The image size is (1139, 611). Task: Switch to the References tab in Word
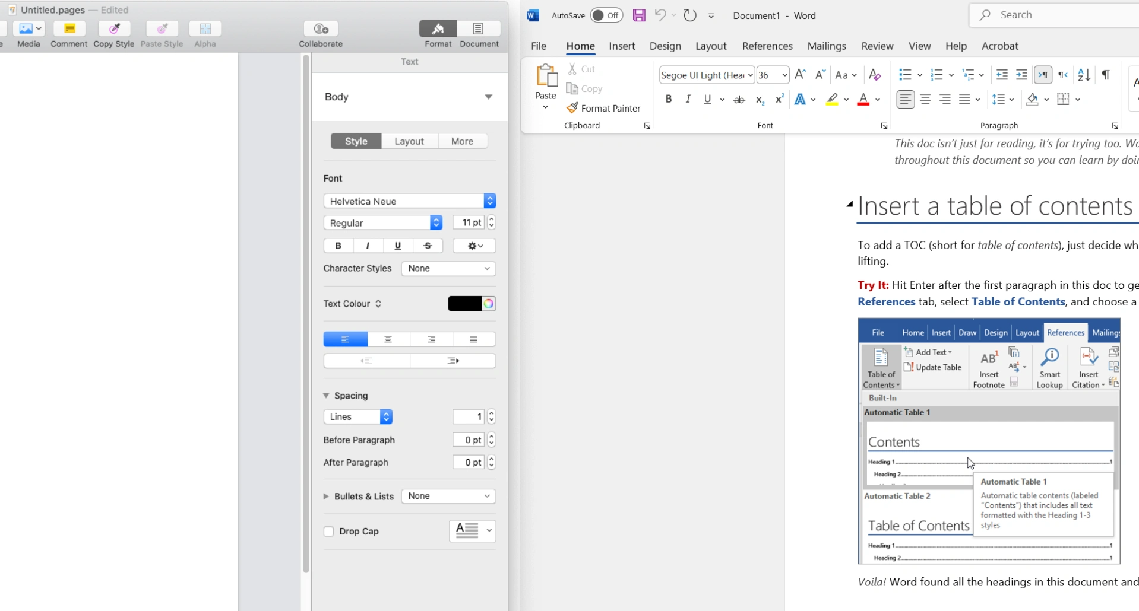pyautogui.click(x=767, y=46)
